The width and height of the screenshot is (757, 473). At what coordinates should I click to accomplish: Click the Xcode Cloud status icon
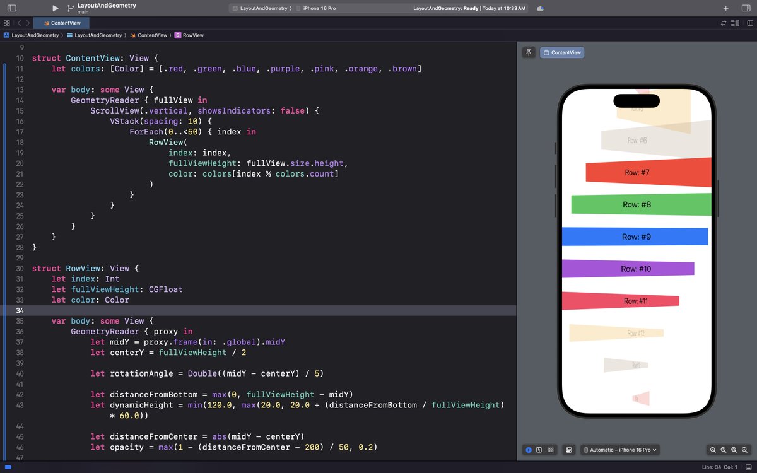pos(540,9)
